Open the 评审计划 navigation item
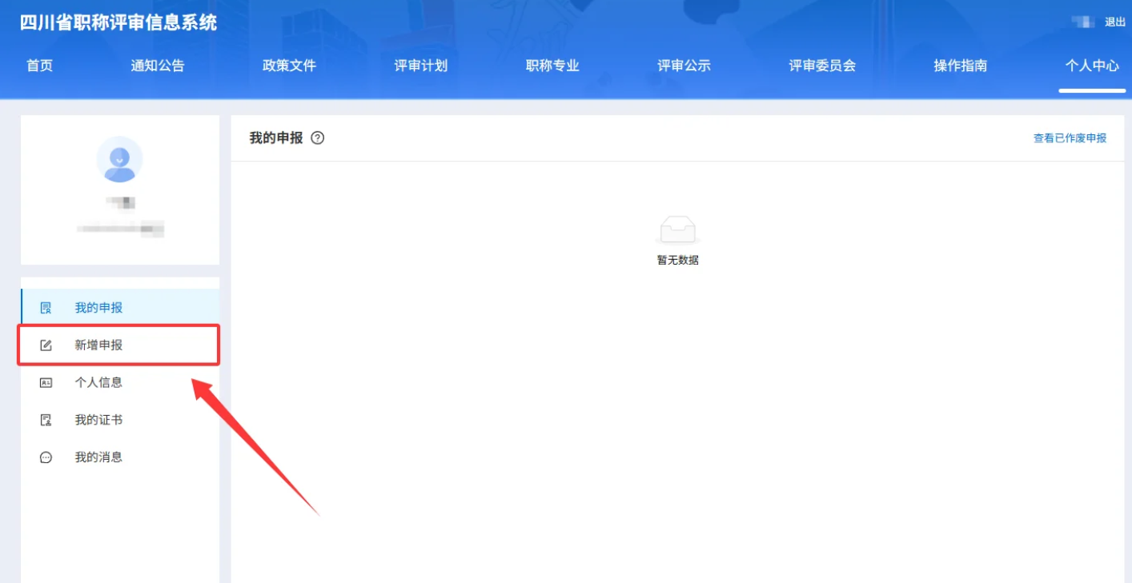 (419, 66)
